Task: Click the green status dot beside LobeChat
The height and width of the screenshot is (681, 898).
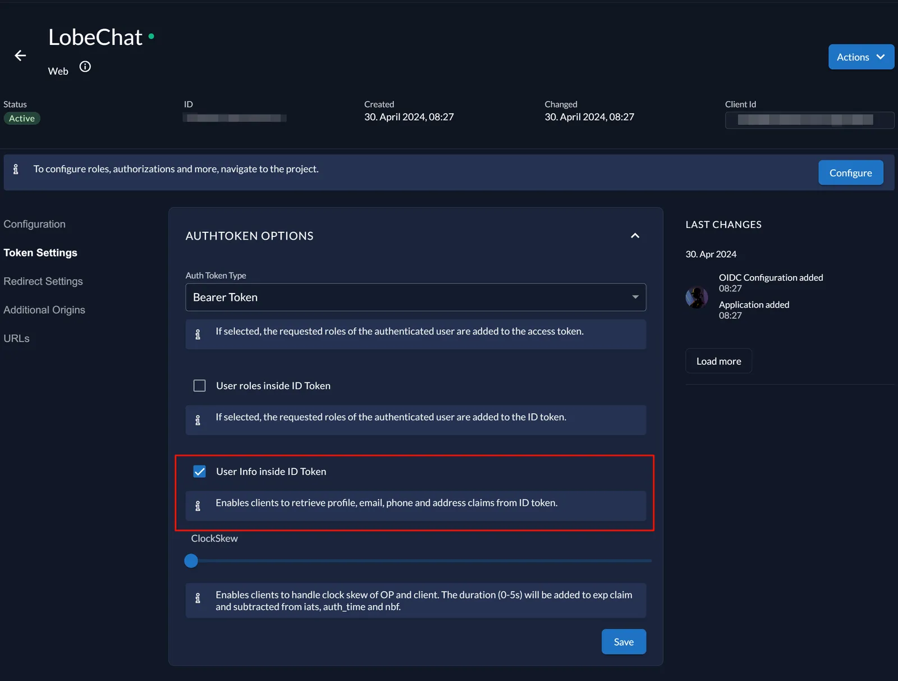Action: 152,36
